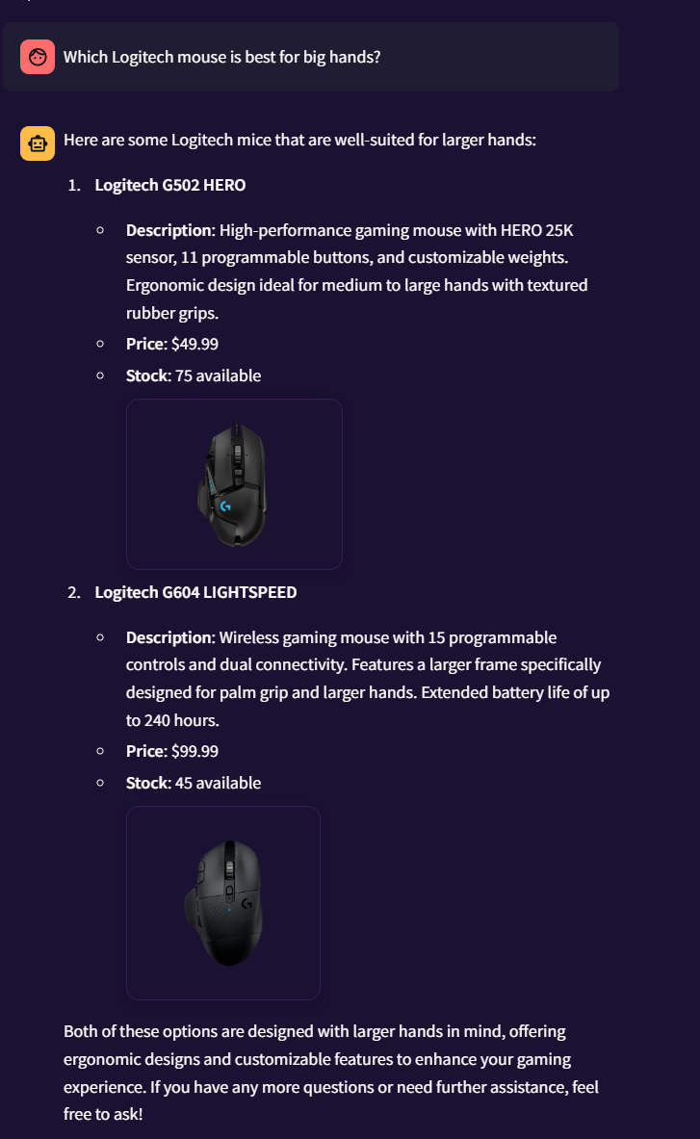Image resolution: width=700 pixels, height=1139 pixels.
Task: Click the side buttons on the G604 mouse image
Action: pos(200,872)
